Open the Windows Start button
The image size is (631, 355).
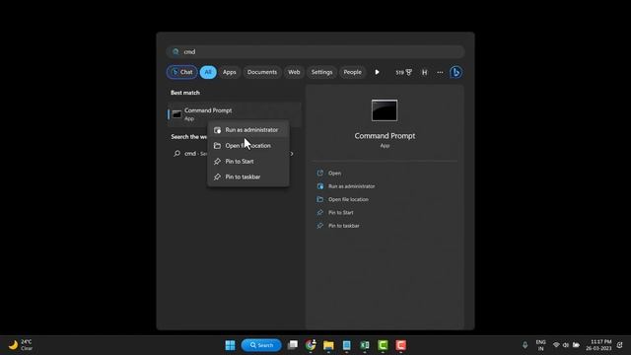click(x=230, y=345)
